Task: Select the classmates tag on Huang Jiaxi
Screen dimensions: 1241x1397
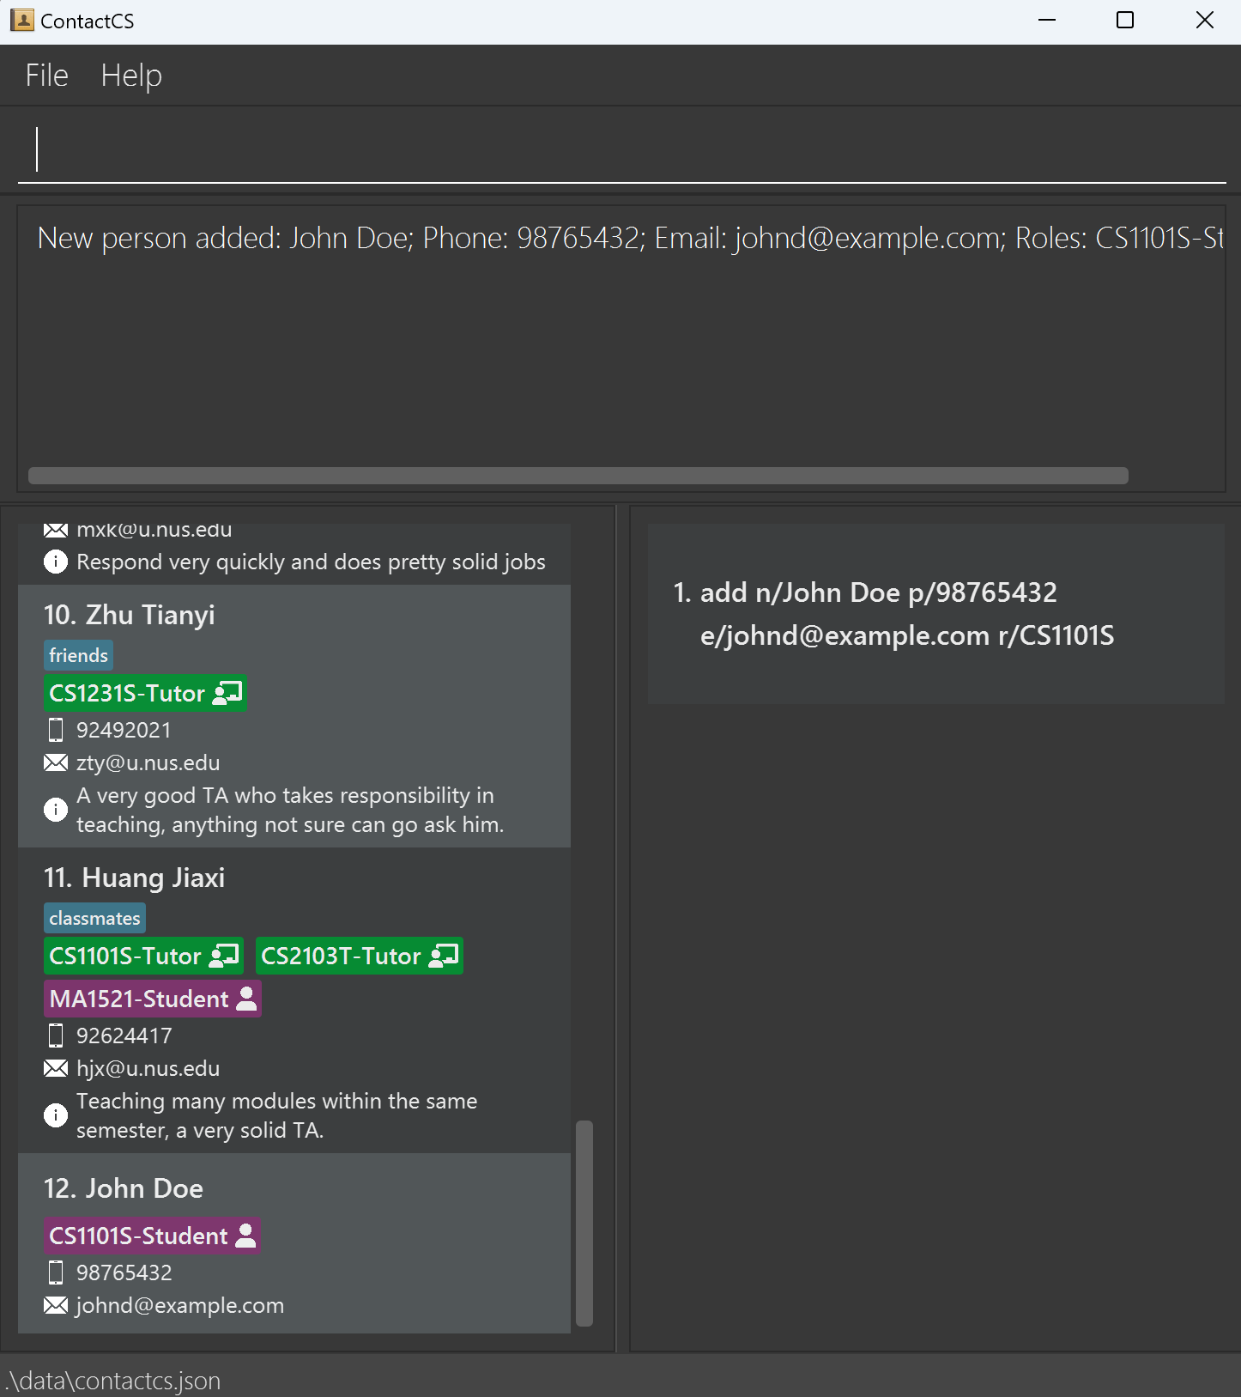Action: (94, 918)
